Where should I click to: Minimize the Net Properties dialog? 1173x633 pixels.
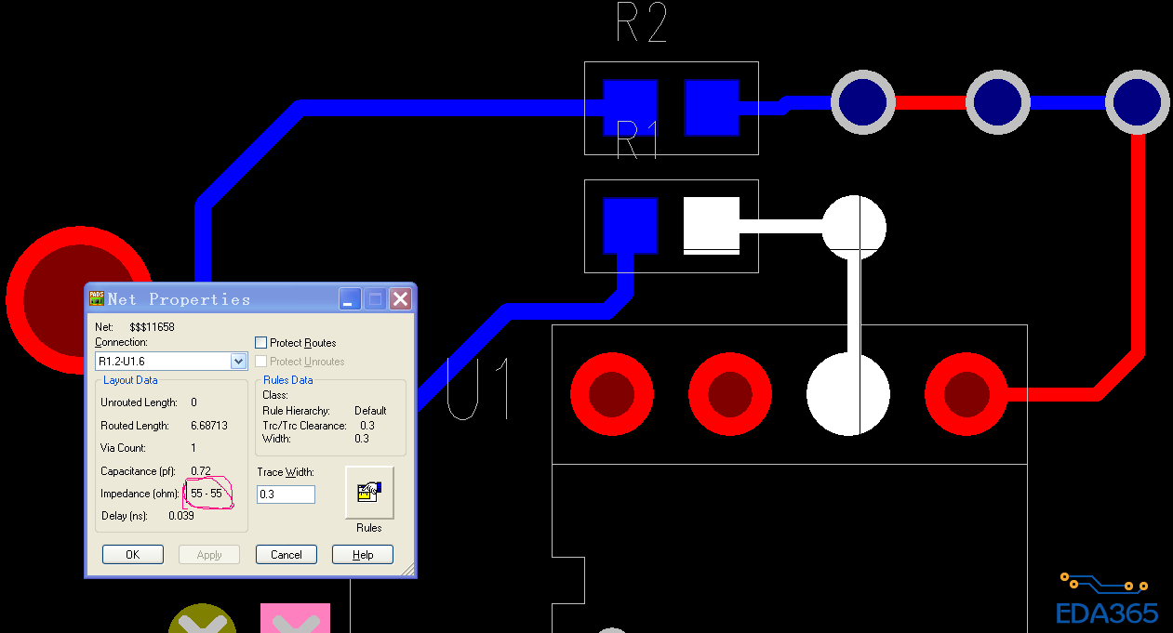point(350,298)
